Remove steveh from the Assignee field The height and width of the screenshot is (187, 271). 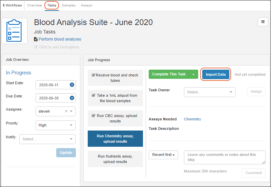pyautogui.click(x=66, y=111)
